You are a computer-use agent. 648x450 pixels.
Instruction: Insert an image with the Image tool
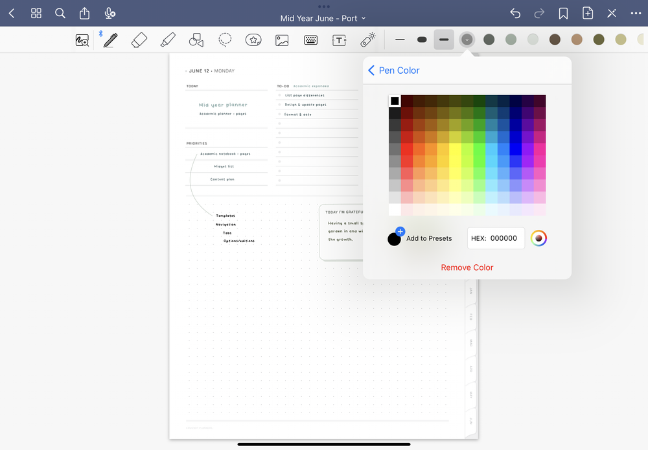pyautogui.click(x=282, y=39)
